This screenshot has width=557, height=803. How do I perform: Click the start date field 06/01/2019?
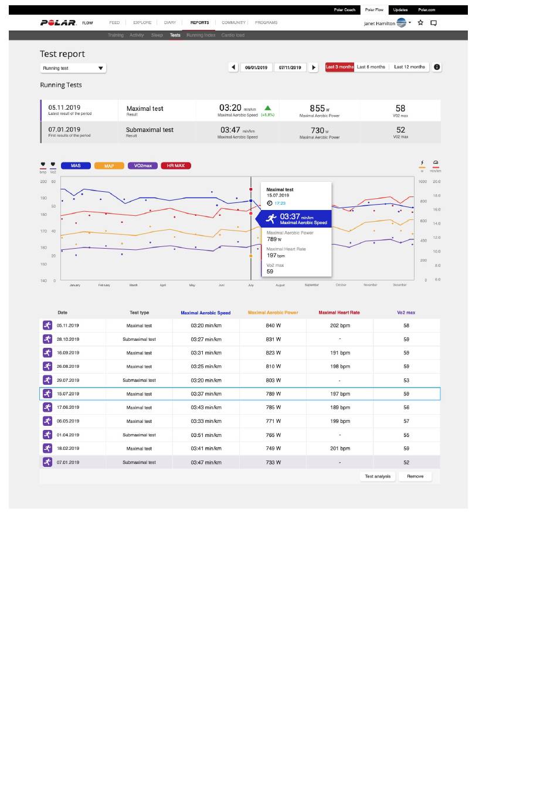[256, 67]
